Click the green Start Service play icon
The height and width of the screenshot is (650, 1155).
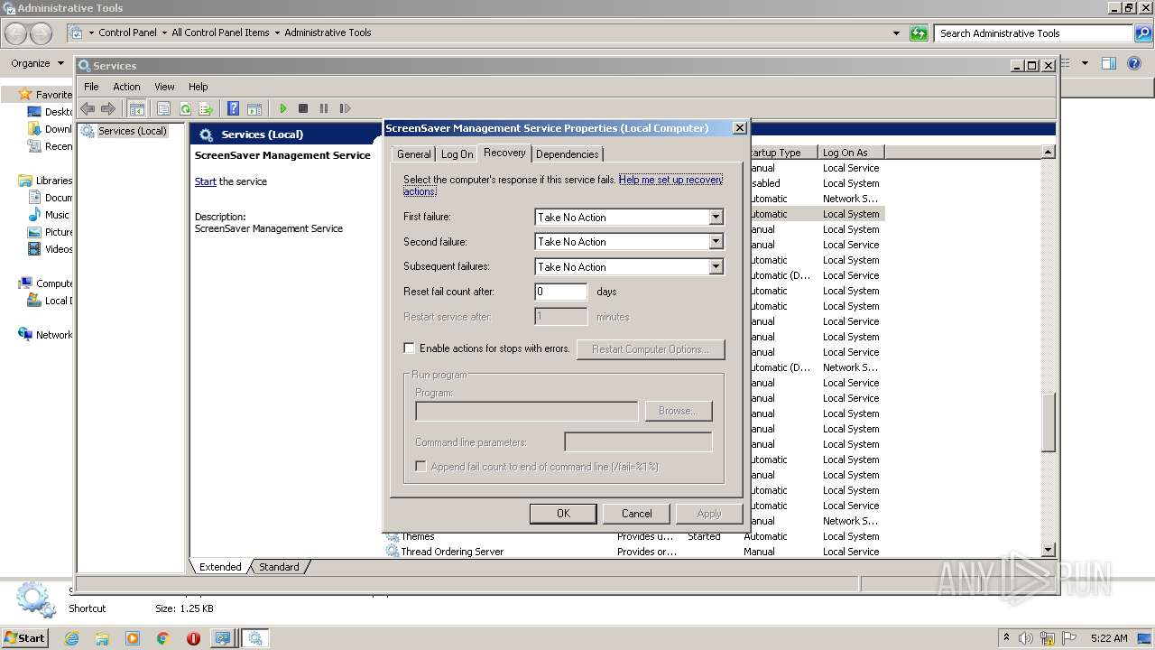(x=282, y=108)
